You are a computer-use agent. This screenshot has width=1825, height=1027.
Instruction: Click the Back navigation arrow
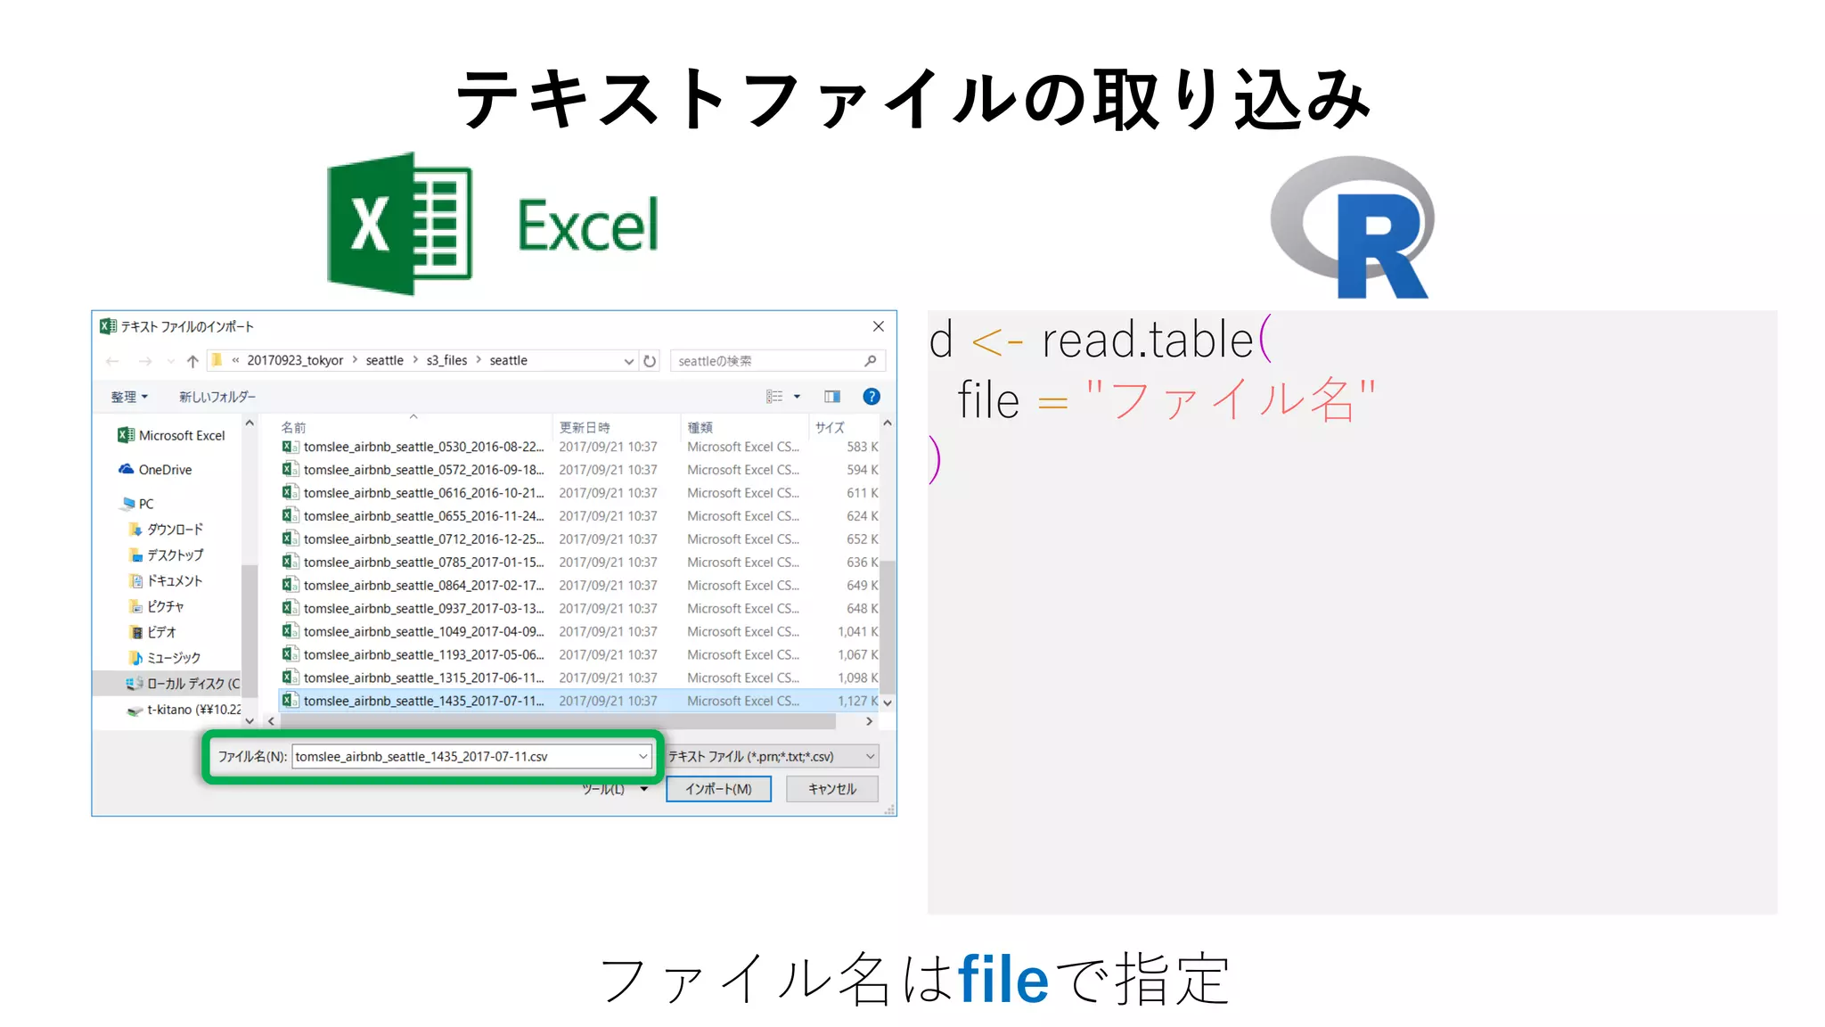(112, 361)
